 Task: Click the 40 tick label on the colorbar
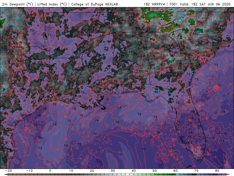tap(134, 171)
